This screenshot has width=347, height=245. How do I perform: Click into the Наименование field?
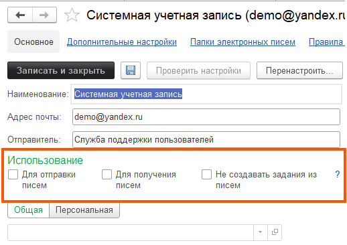pos(206,94)
